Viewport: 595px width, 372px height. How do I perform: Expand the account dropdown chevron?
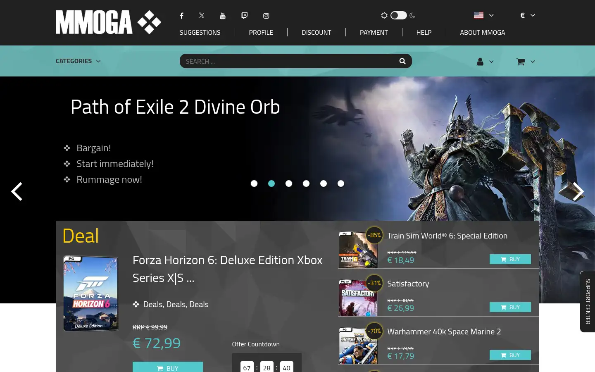(x=491, y=62)
